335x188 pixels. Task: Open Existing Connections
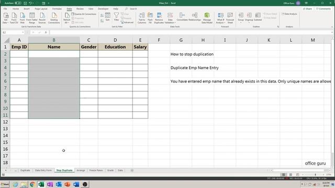click(54, 18)
